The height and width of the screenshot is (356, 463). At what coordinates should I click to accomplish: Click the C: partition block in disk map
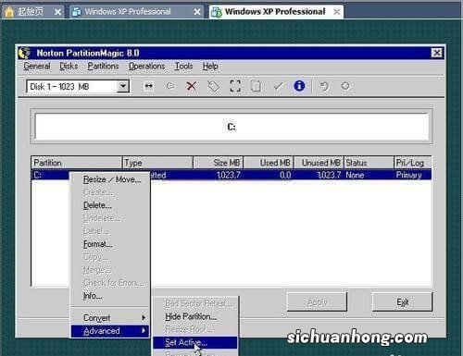tap(231, 127)
